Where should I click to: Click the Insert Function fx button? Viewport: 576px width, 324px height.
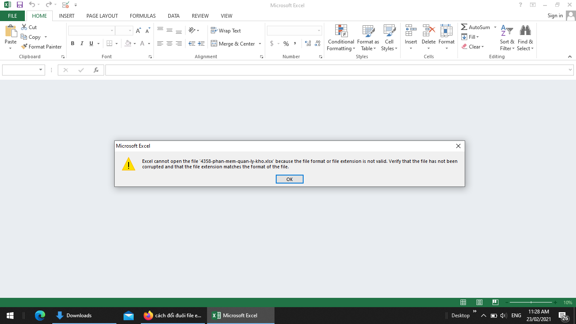(x=96, y=70)
